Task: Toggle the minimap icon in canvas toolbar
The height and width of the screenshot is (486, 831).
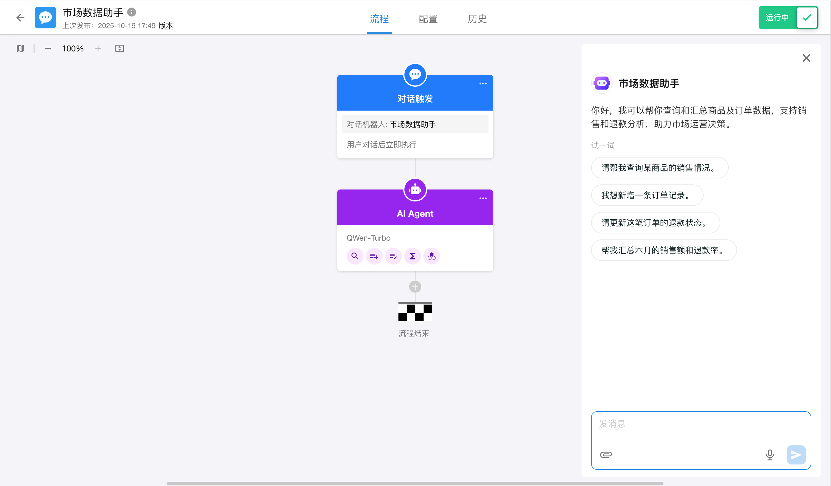Action: click(20, 48)
